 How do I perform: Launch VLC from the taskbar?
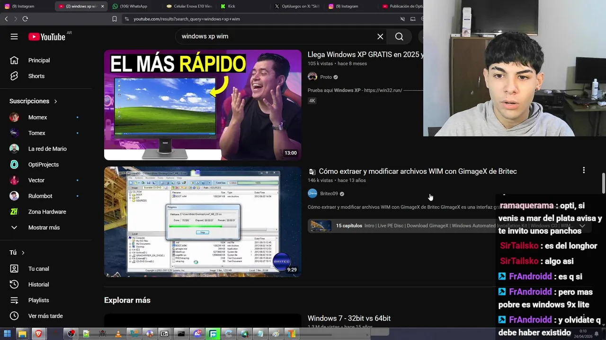pos(118,334)
